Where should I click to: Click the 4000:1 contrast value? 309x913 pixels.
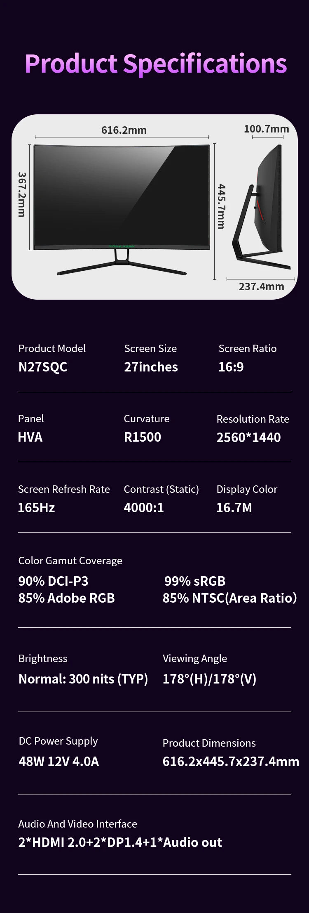144,508
